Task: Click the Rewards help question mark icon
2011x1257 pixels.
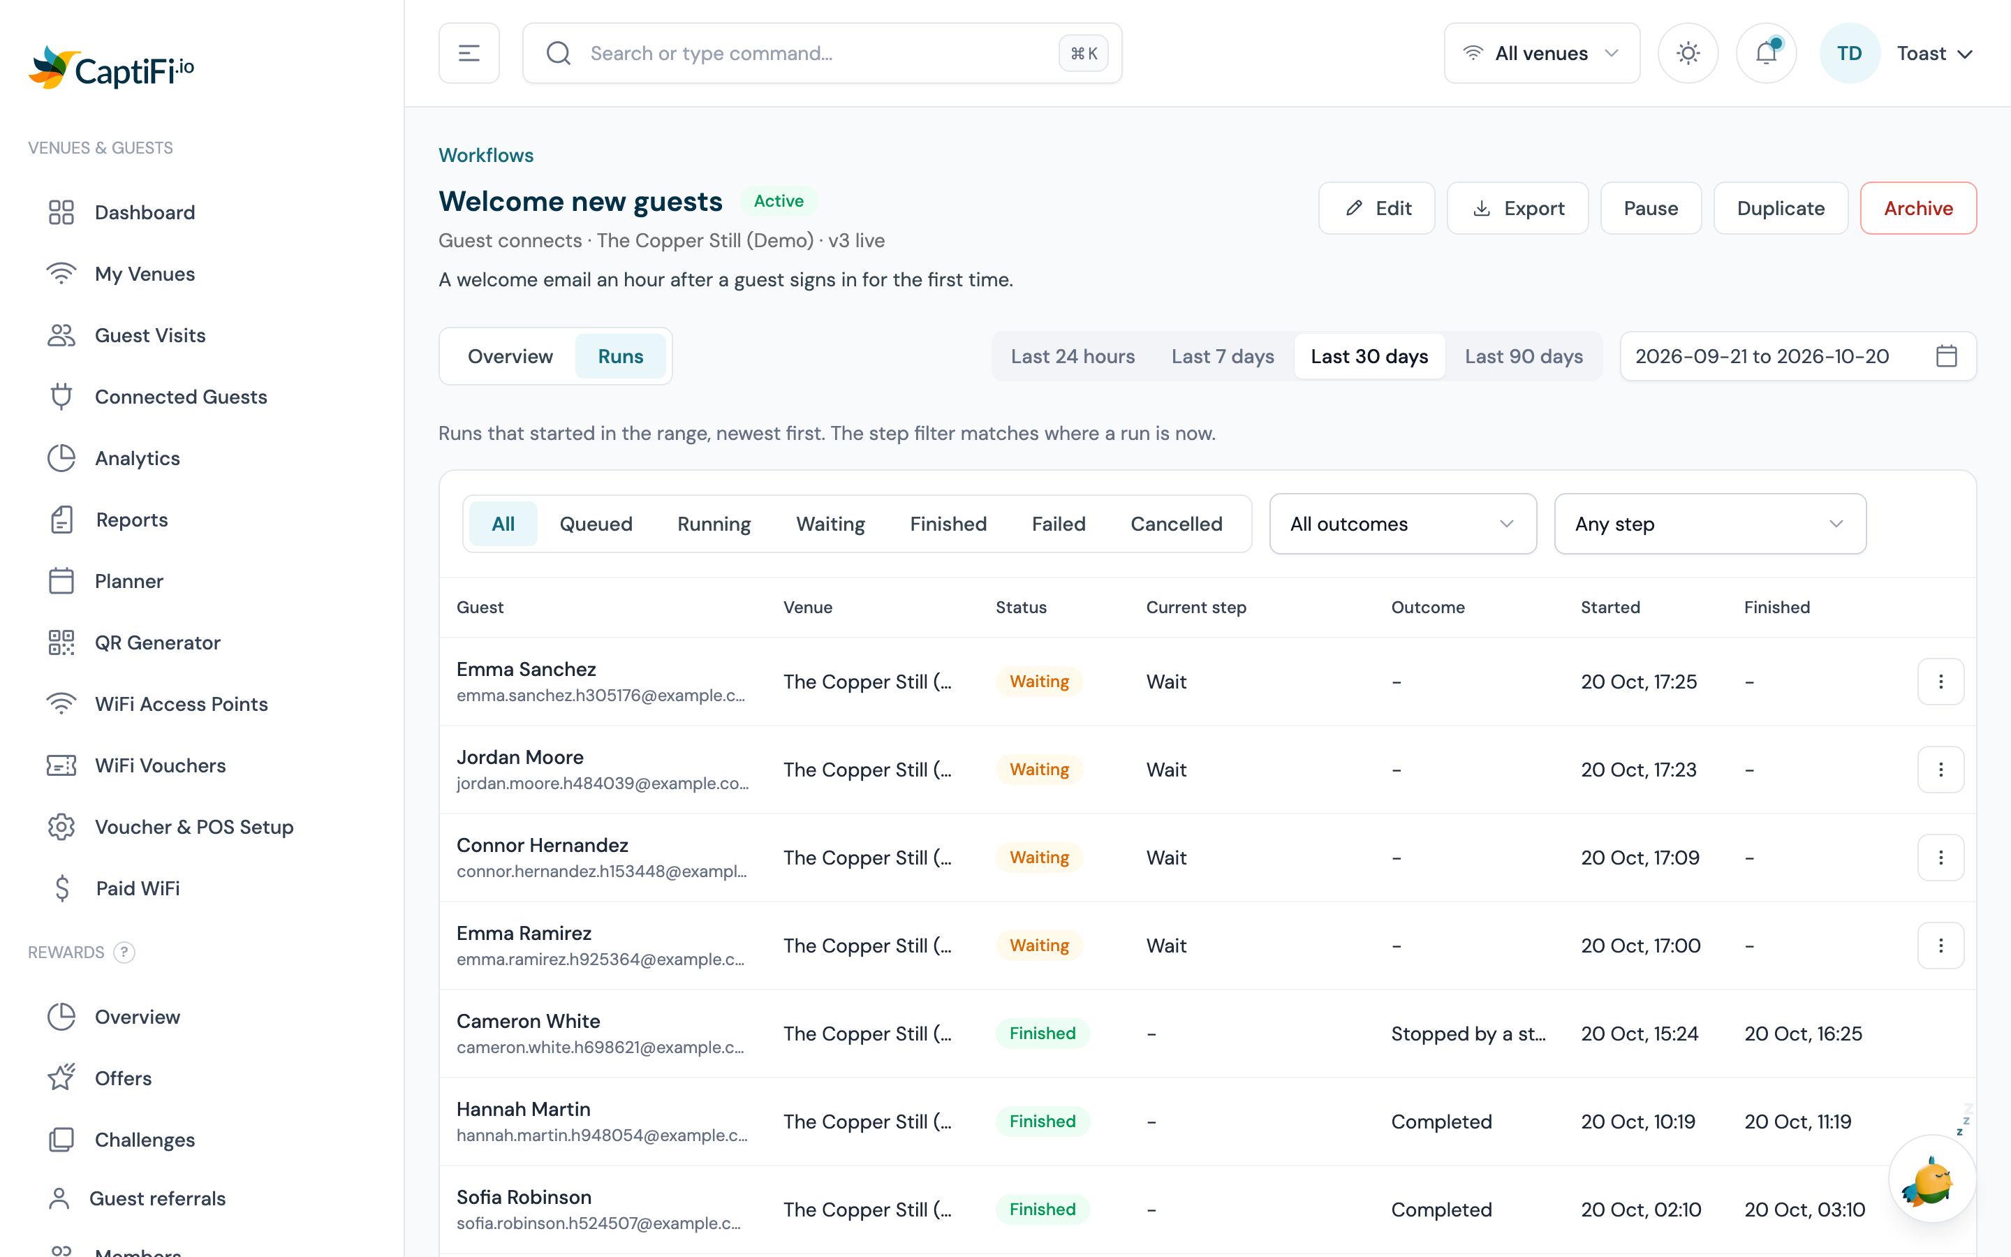Action: click(x=124, y=952)
